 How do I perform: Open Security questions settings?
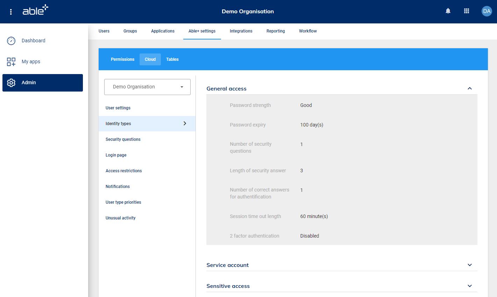tap(147, 139)
